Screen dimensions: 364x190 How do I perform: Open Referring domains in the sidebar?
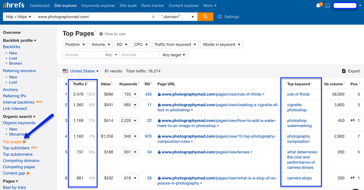click(x=19, y=71)
